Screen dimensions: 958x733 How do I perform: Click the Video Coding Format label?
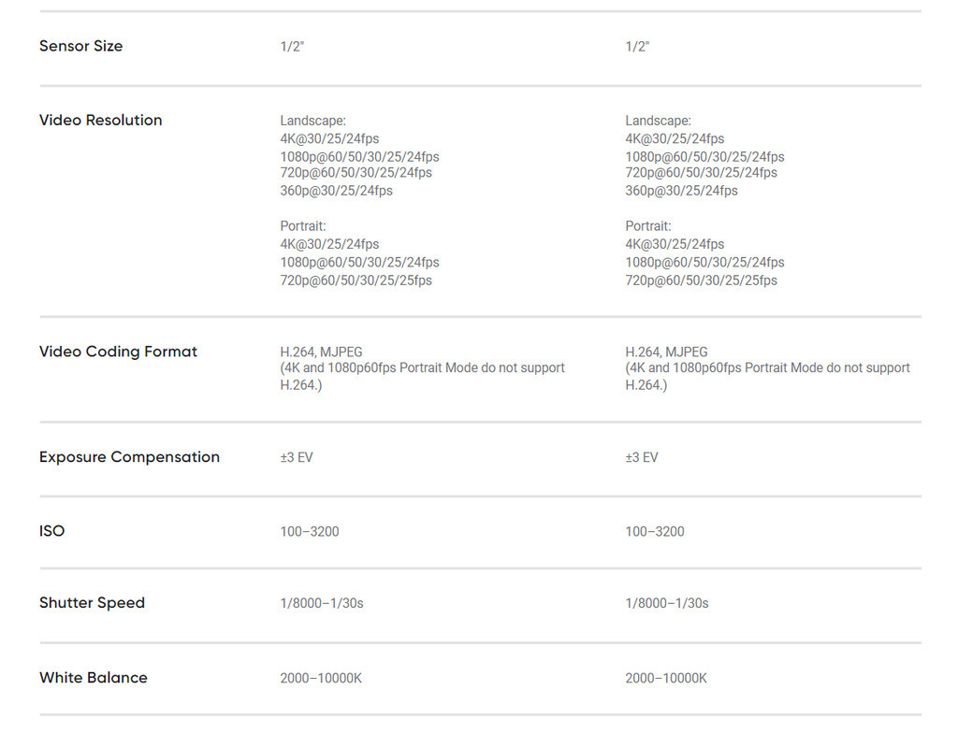pyautogui.click(x=118, y=352)
